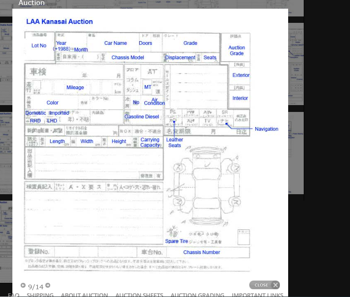The width and height of the screenshot is (350, 297).
Task: Open the SHIPPING menu item
Action: tap(40, 295)
